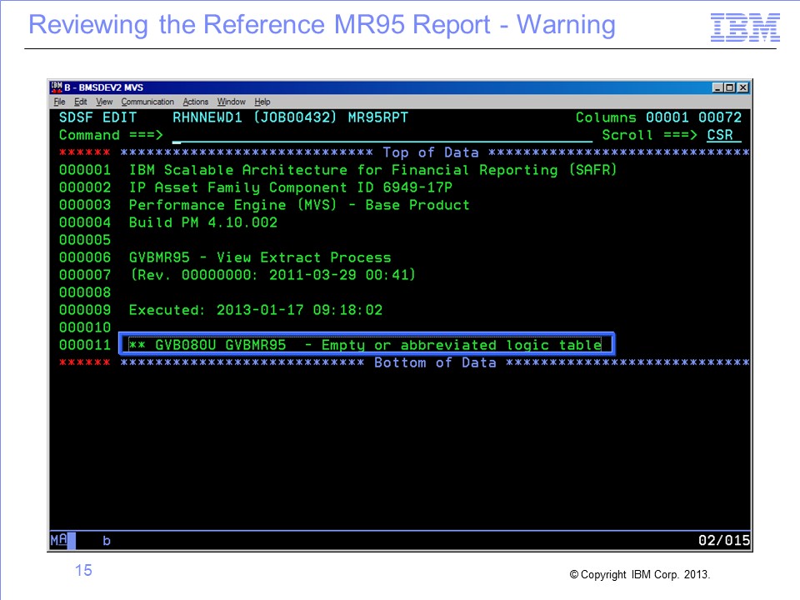
Task: Open the Edit menu
Action: [x=80, y=102]
